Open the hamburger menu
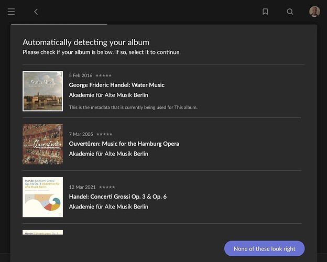Image resolution: width=327 pixels, height=262 pixels. pos(11,12)
